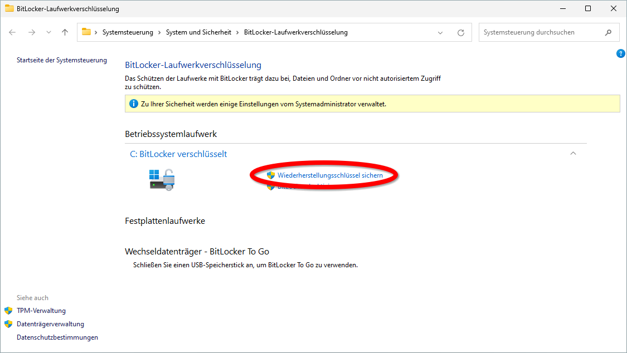Screen dimensions: 627x353
Task: Click the forward navigation arrow
Action: pos(32,32)
